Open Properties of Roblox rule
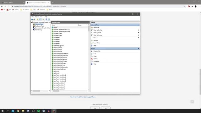 pyautogui.click(x=96, y=62)
